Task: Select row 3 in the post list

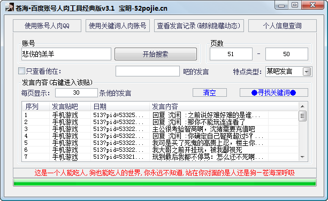Action: (x=160, y=129)
